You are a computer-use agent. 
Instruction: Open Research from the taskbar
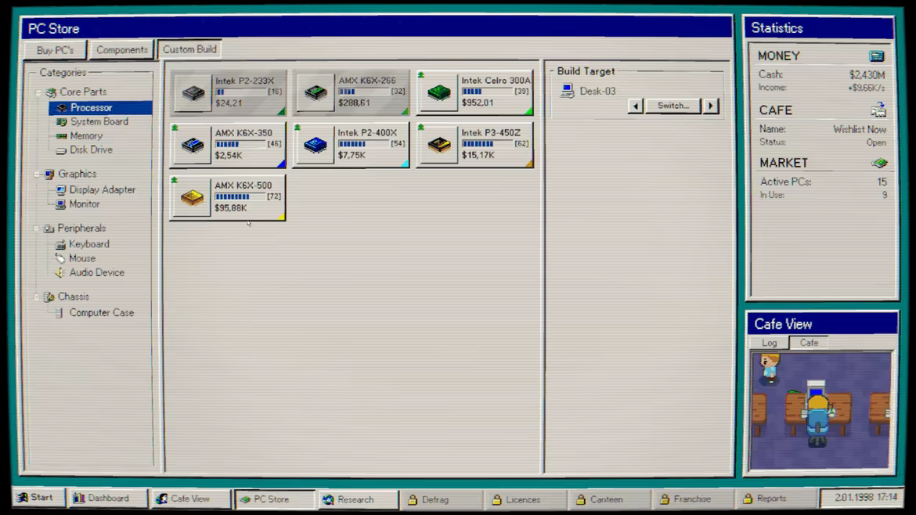(357, 499)
